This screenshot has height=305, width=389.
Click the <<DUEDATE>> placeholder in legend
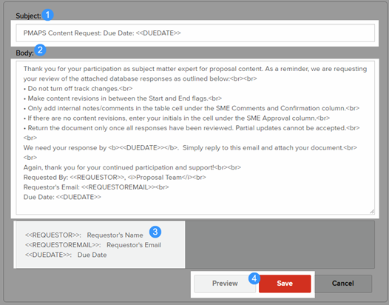(48, 255)
